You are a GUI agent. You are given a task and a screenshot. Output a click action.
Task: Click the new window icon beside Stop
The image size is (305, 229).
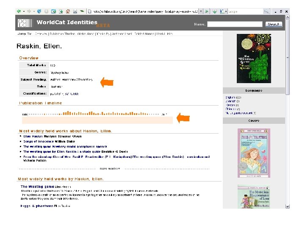[x=53, y=11]
